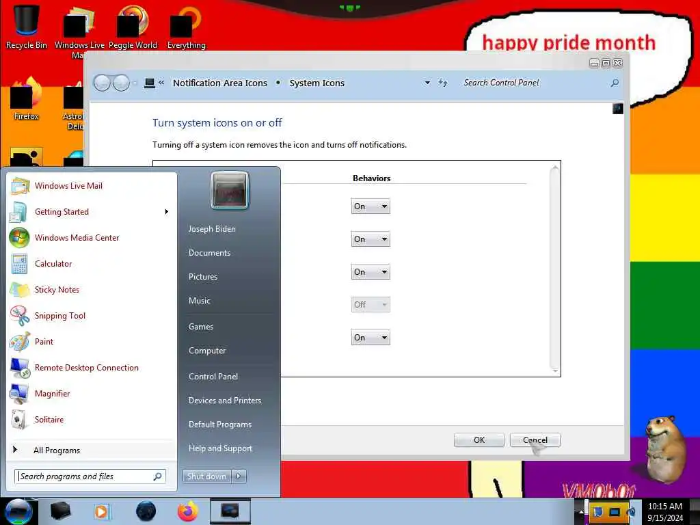The image size is (700, 525).
Task: Launch Getting Started from Start menu
Action: click(x=92, y=212)
